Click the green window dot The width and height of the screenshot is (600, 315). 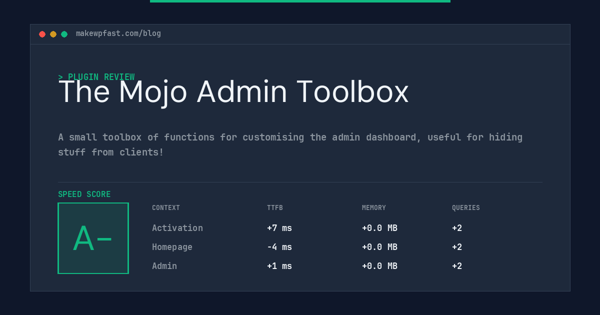(x=64, y=34)
